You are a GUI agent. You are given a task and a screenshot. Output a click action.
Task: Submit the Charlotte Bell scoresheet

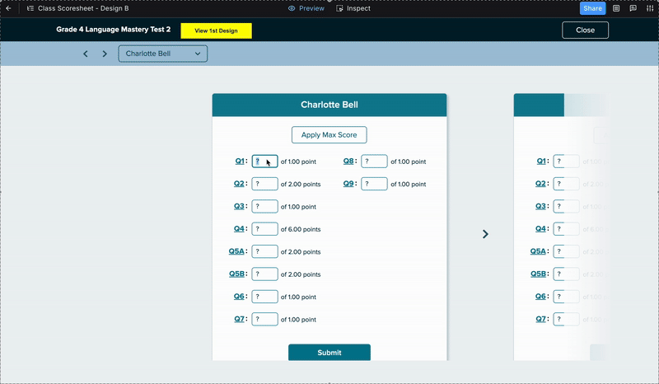click(x=329, y=353)
